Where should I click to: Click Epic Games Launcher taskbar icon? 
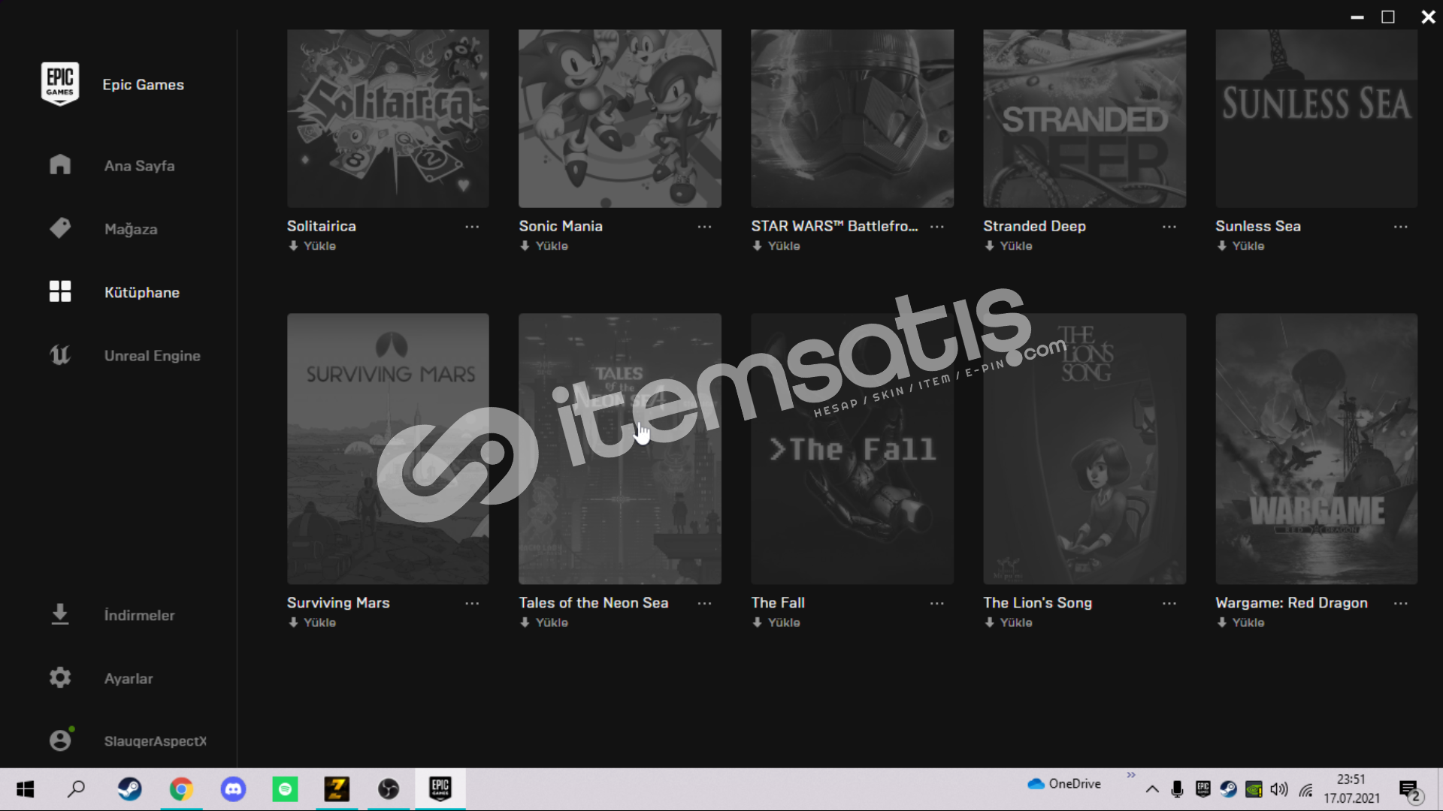(440, 789)
